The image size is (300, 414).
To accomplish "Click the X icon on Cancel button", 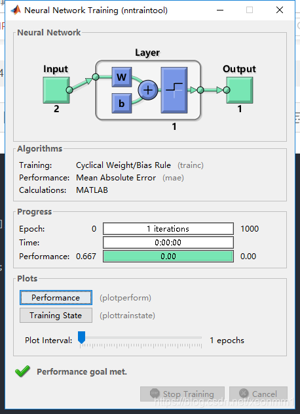I will 244,394.
